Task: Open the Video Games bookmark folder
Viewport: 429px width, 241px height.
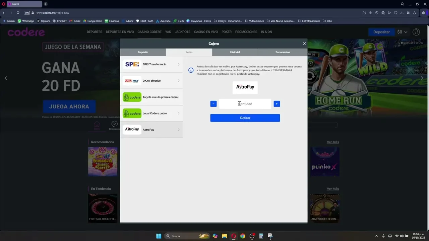Action: coord(254,21)
